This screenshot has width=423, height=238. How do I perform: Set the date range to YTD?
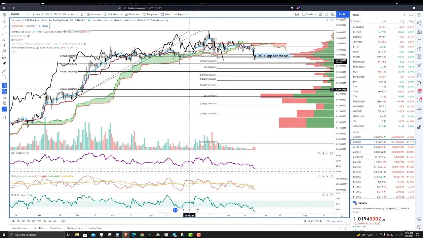(x=39, y=221)
